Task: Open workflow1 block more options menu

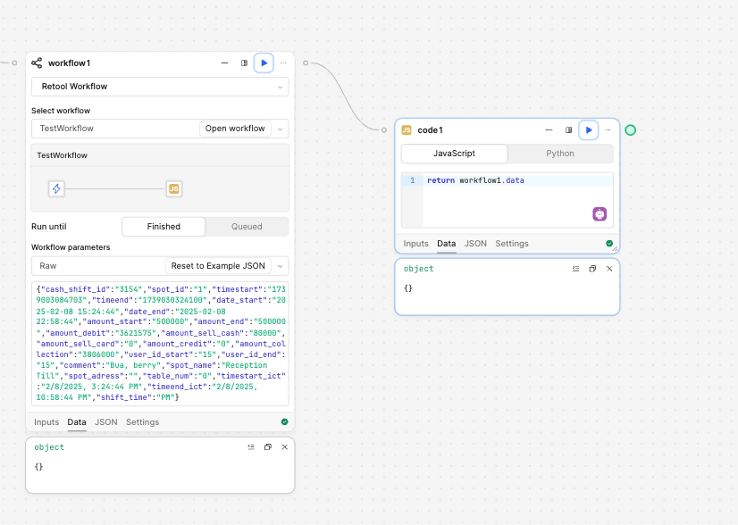Action: 283,63
